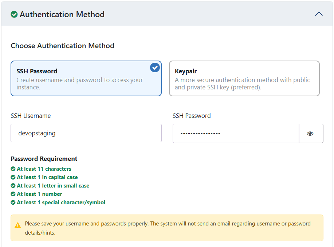Choose the Keypair authentication method
Image resolution: width=334 pixels, height=247 pixels.
point(244,78)
